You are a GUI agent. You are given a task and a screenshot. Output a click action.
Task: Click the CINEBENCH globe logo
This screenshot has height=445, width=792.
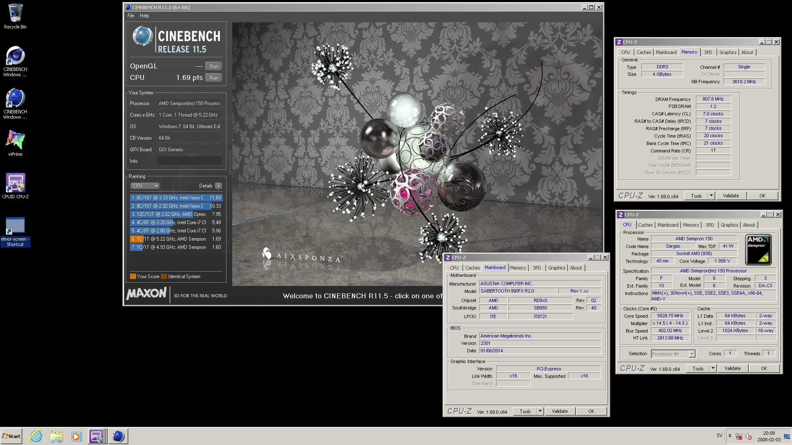[143, 36]
